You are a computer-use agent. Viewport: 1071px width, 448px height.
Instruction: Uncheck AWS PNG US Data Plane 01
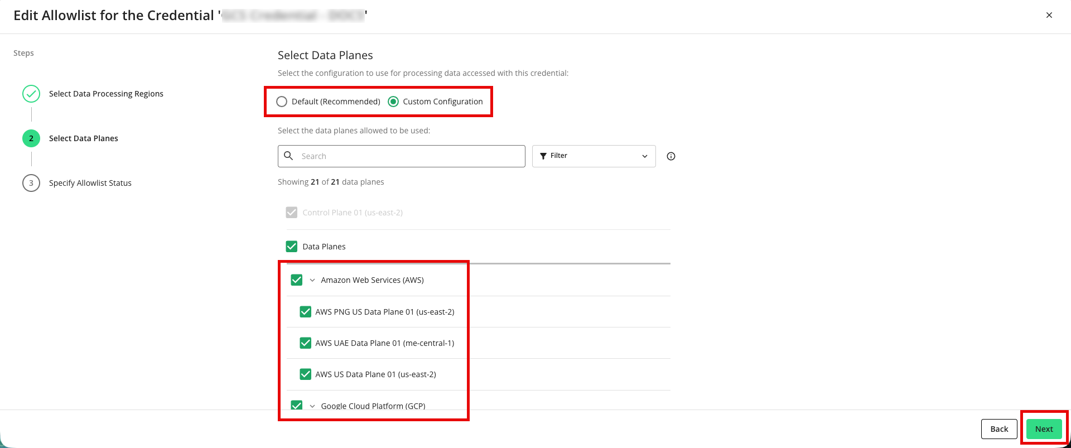point(305,312)
